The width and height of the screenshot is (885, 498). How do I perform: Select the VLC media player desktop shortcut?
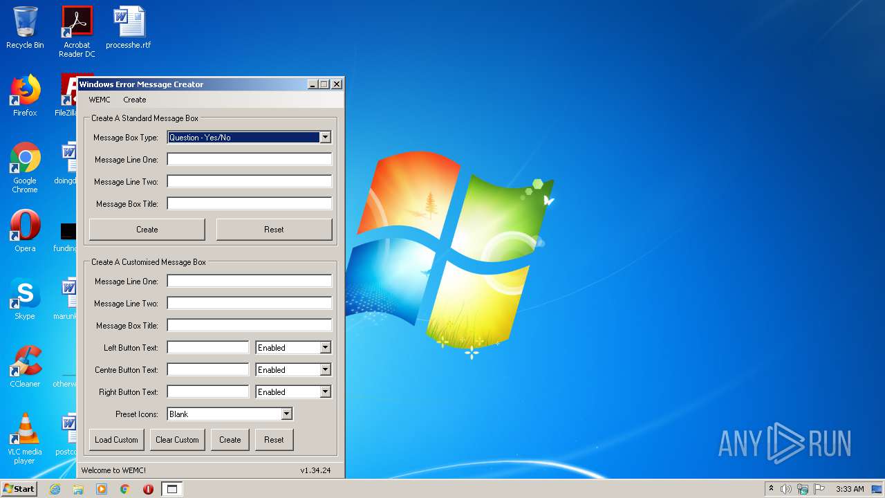(25, 439)
